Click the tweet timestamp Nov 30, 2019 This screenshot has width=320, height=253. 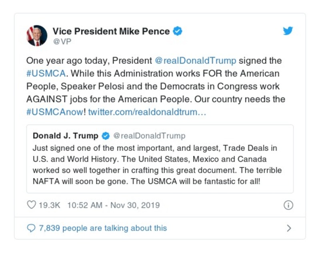pos(113,205)
